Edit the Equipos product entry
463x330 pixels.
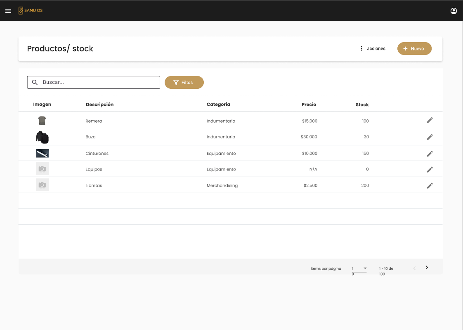coord(430,169)
